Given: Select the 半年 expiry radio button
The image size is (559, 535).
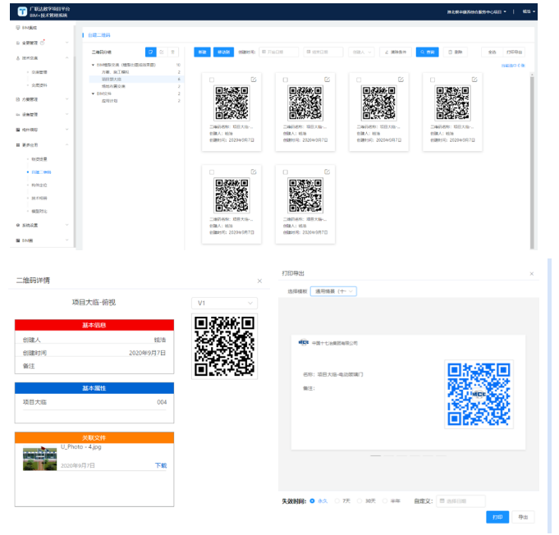Looking at the screenshot, I should (x=385, y=501).
